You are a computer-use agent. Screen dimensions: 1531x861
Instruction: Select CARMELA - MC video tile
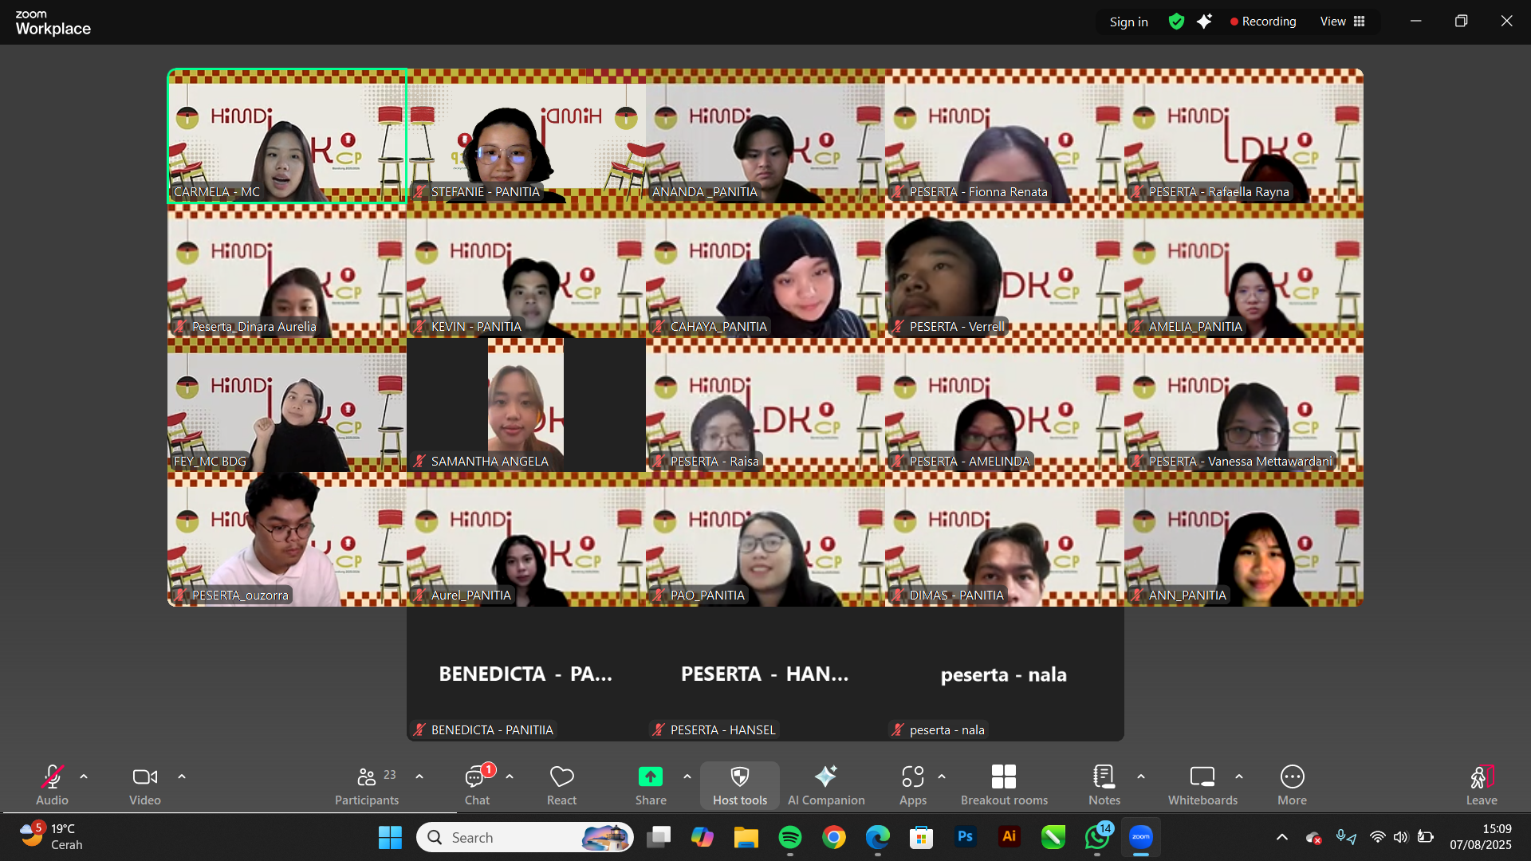point(287,136)
